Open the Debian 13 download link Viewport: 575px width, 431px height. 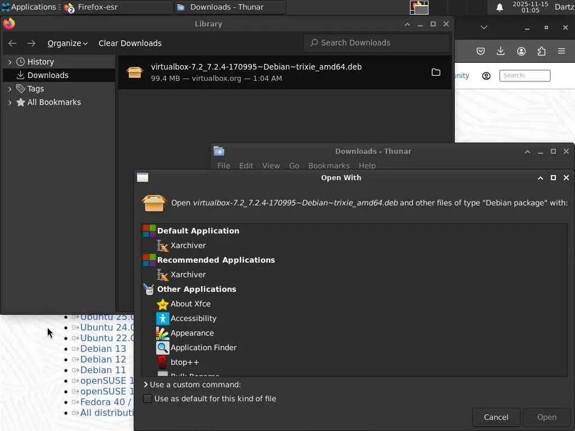coord(103,349)
